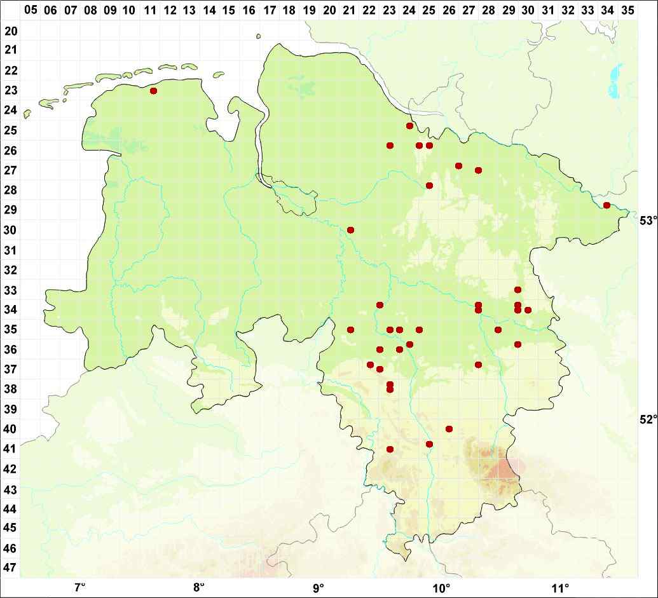This screenshot has height=598, width=658.
Task: Click row label 20 on left edge
Action: click(x=11, y=31)
